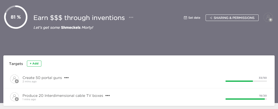The image size is (278, 109).
Task: Click the share icon inside Sharing & Permissions
Action: (x=211, y=18)
